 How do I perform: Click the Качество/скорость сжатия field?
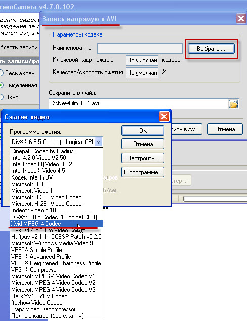click(x=142, y=73)
